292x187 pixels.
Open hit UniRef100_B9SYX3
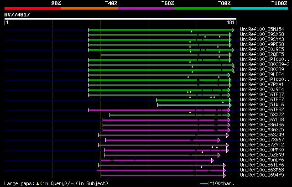(262, 39)
